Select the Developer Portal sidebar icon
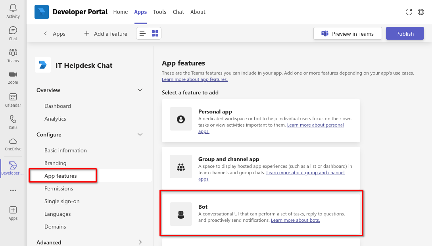The image size is (432, 246). pyautogui.click(x=13, y=168)
